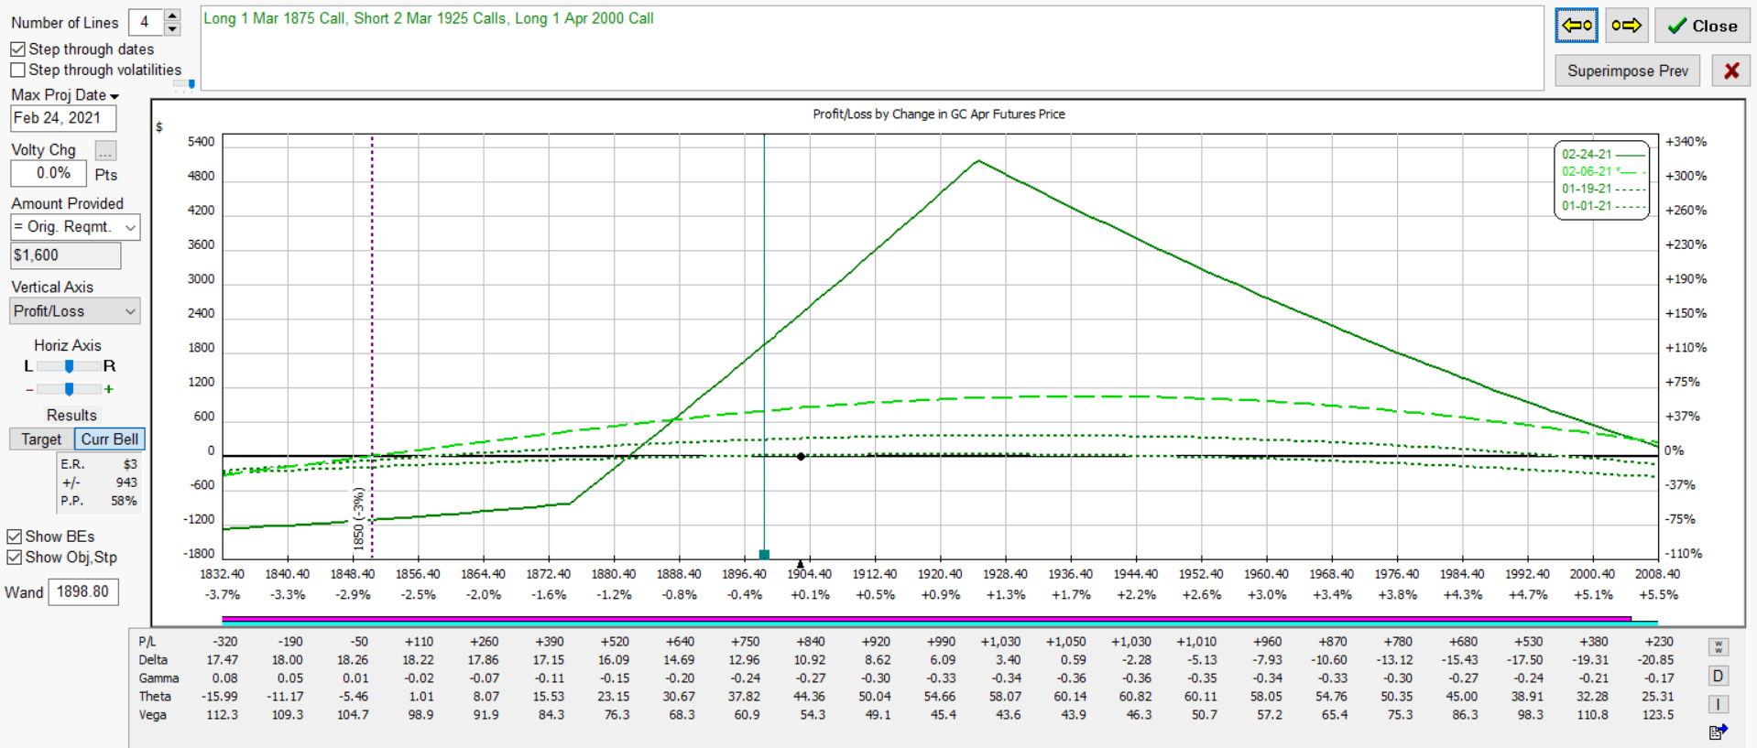Click the R label of horizontal axis slider
Viewport: 1757px width, 748px height.
pyautogui.click(x=109, y=366)
